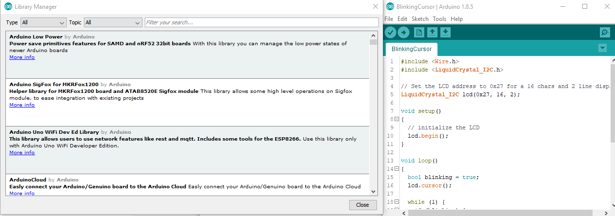
Task: Close the Library Manager window with X
Action: coord(375,7)
